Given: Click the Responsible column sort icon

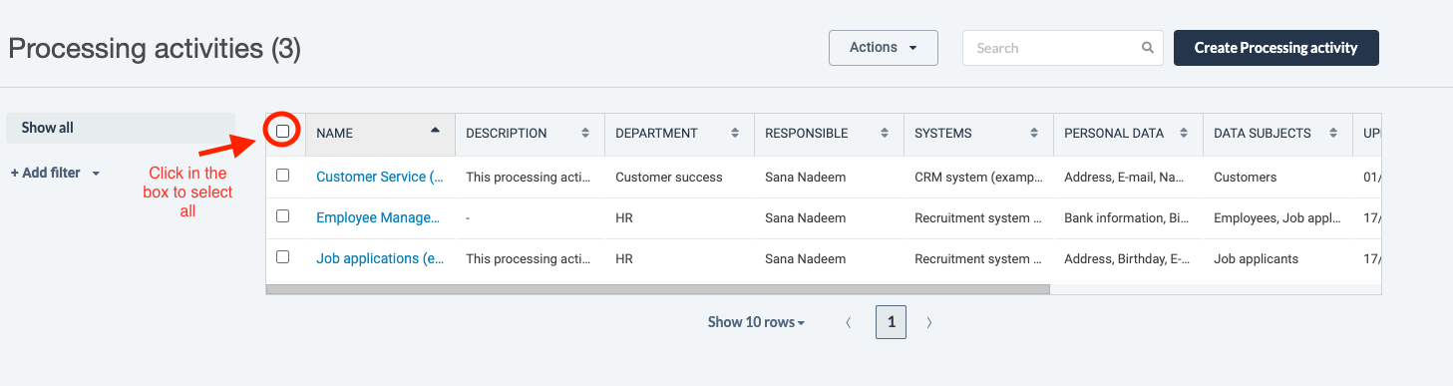Looking at the screenshot, I should click(x=885, y=133).
